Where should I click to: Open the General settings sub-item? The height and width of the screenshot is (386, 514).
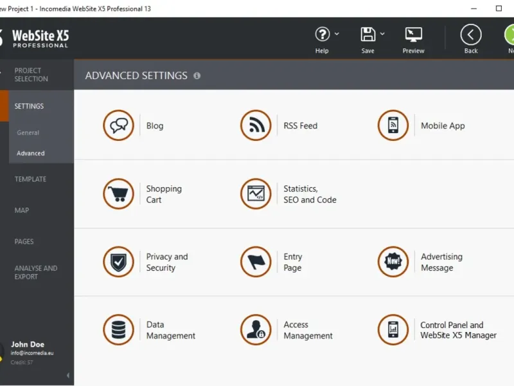[x=28, y=133]
